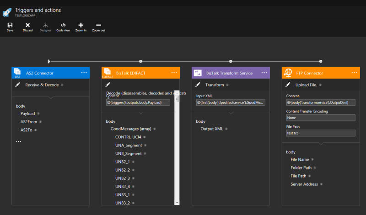Switch to Designer view
This screenshot has width=366, height=215.
pyautogui.click(x=45, y=27)
